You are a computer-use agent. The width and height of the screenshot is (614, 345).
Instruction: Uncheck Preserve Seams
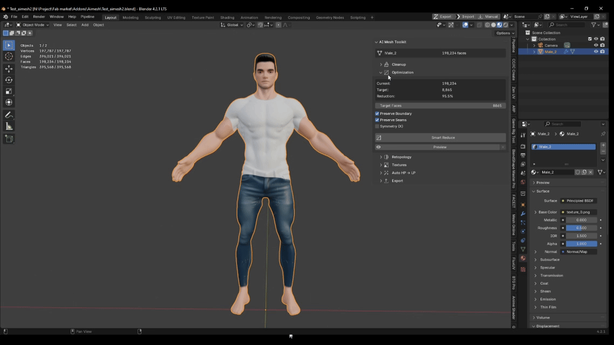tap(377, 120)
